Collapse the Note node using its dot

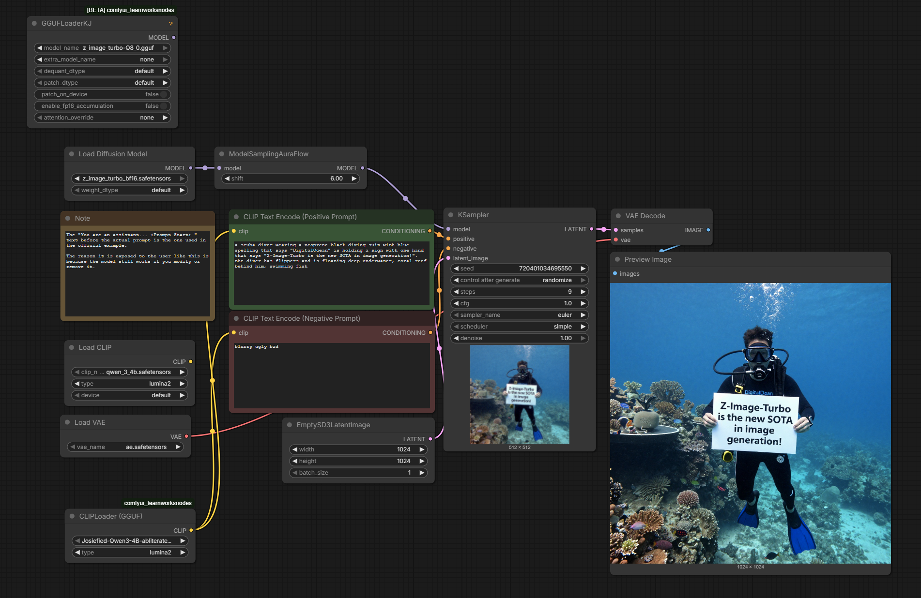(68, 218)
